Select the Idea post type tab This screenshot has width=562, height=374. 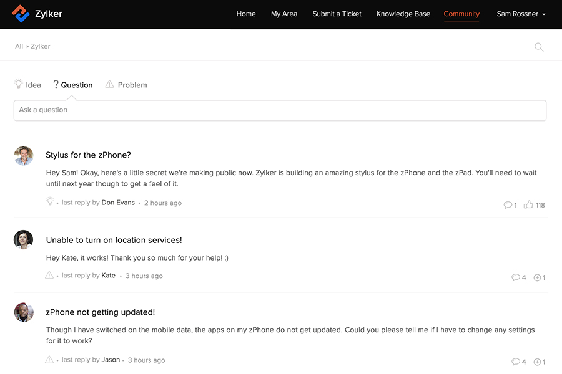28,85
